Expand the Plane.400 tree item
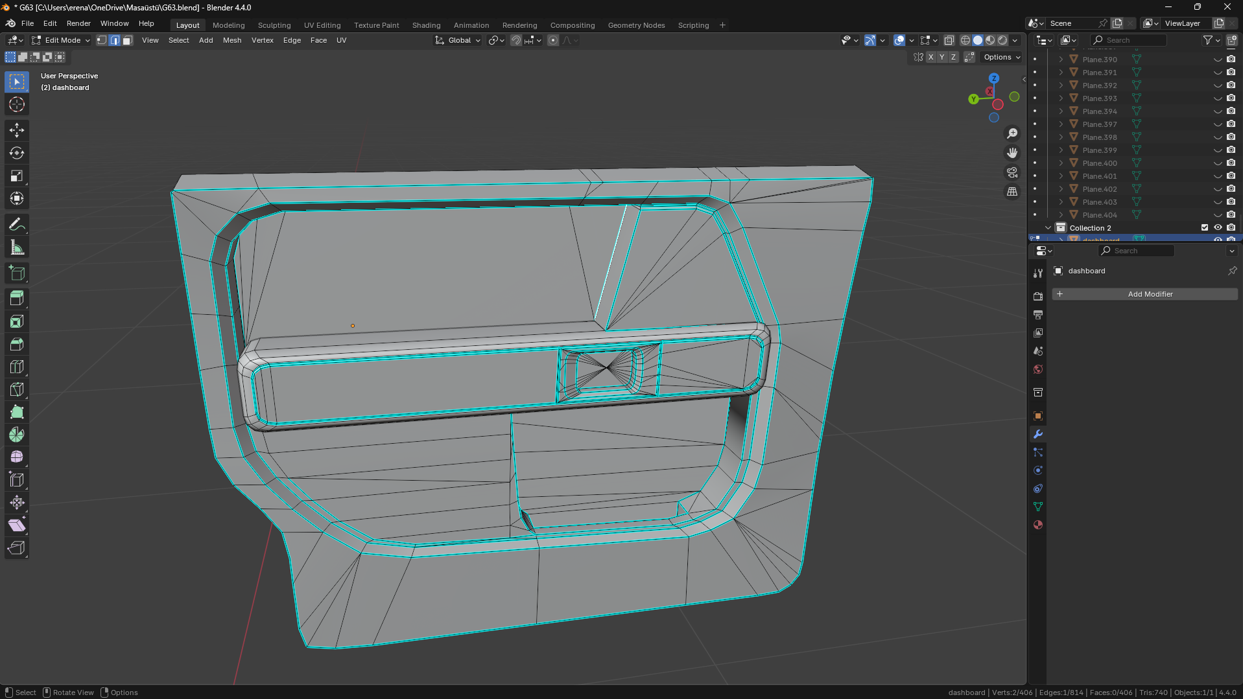This screenshot has width=1243, height=699. (1061, 163)
